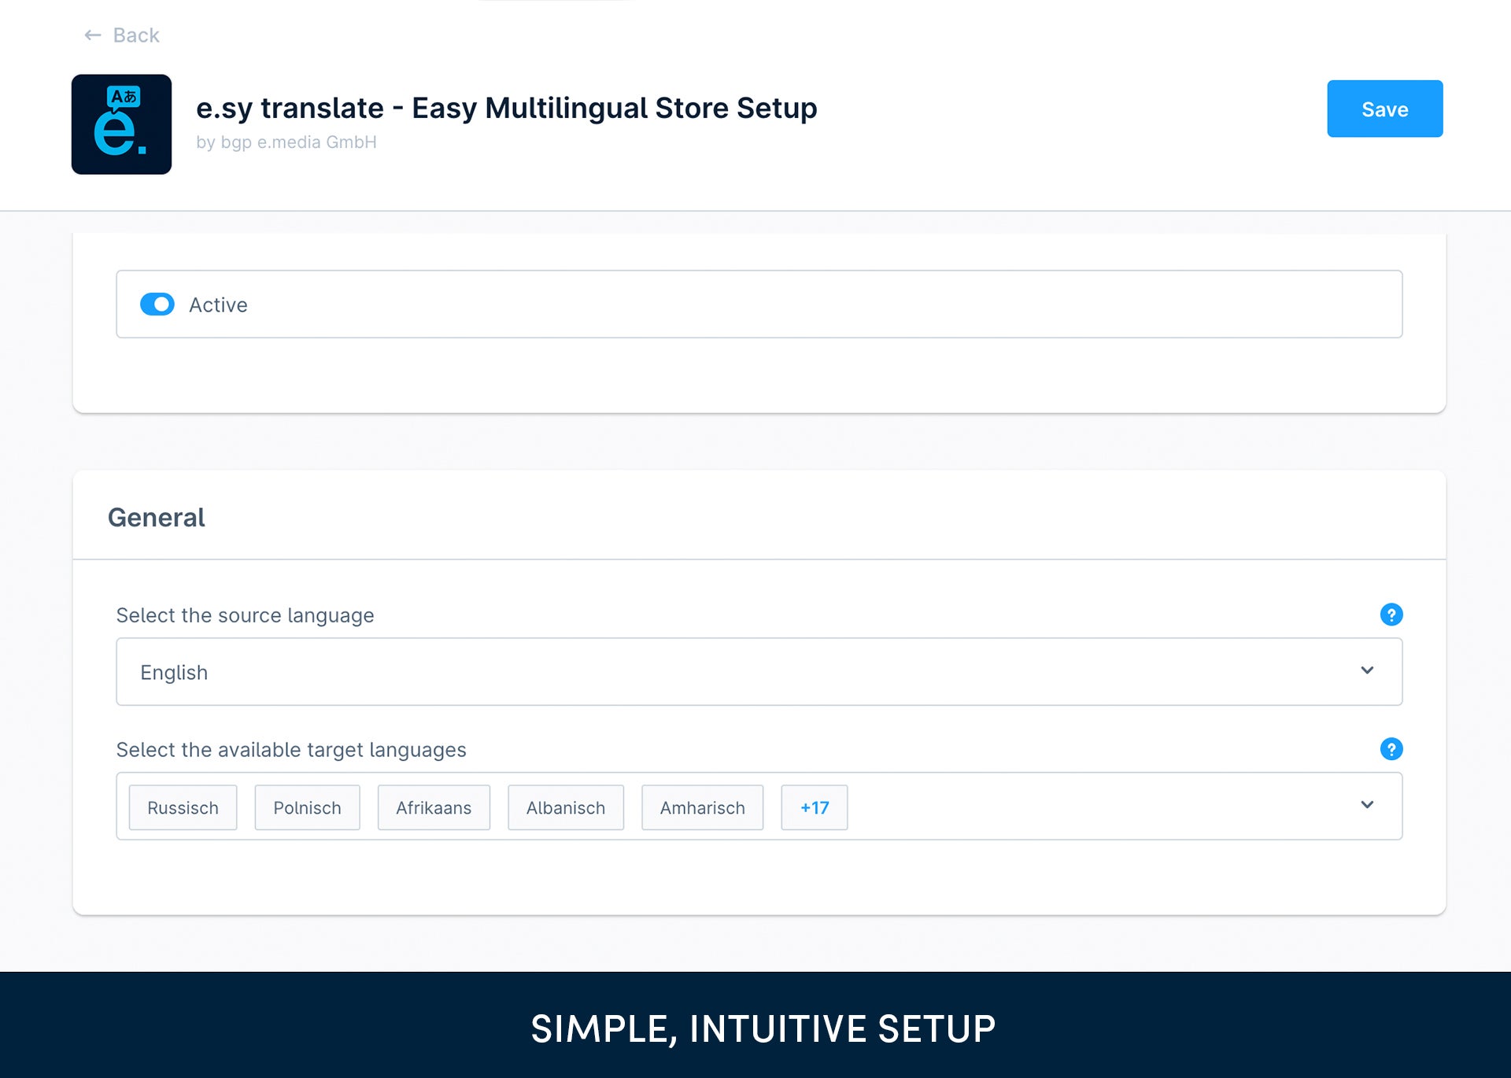Select the Albanisch language tag
The image size is (1511, 1078).
(565, 807)
